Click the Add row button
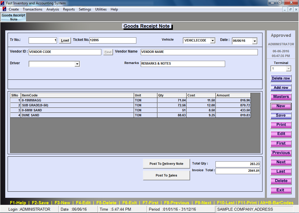Screen dimensions: 299x213 point(281,88)
